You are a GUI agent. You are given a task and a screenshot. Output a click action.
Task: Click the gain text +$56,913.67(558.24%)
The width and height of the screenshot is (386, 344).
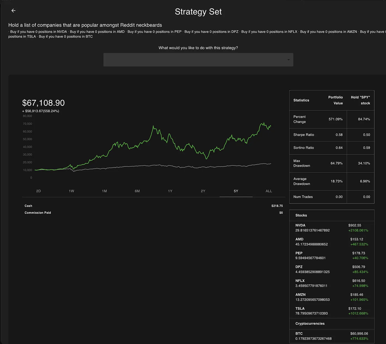point(41,111)
